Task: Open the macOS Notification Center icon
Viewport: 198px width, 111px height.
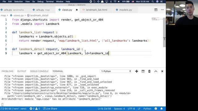Action: click(x=161, y=2)
